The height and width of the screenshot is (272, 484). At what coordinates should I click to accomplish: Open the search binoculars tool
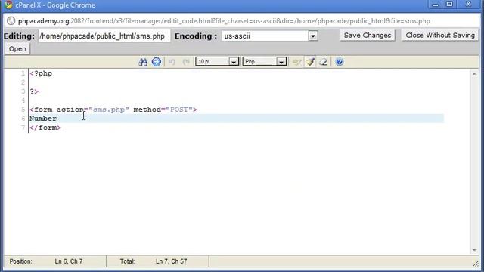(x=143, y=62)
